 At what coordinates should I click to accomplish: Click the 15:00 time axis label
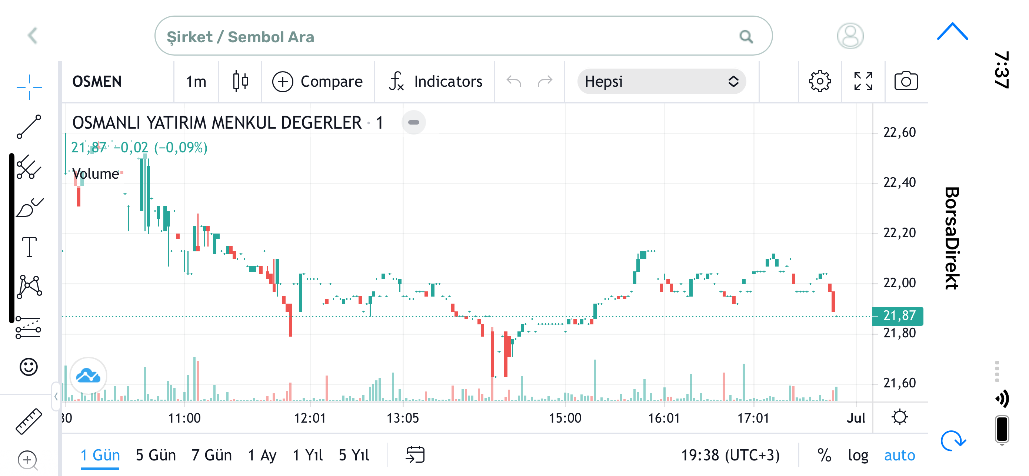(x=565, y=418)
